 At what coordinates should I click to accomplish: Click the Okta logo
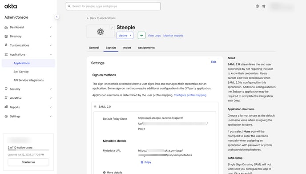click(x=11, y=6)
